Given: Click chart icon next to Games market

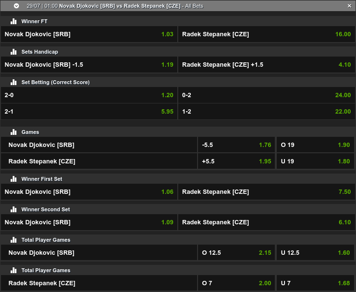Looking at the screenshot, I should (x=14, y=132).
